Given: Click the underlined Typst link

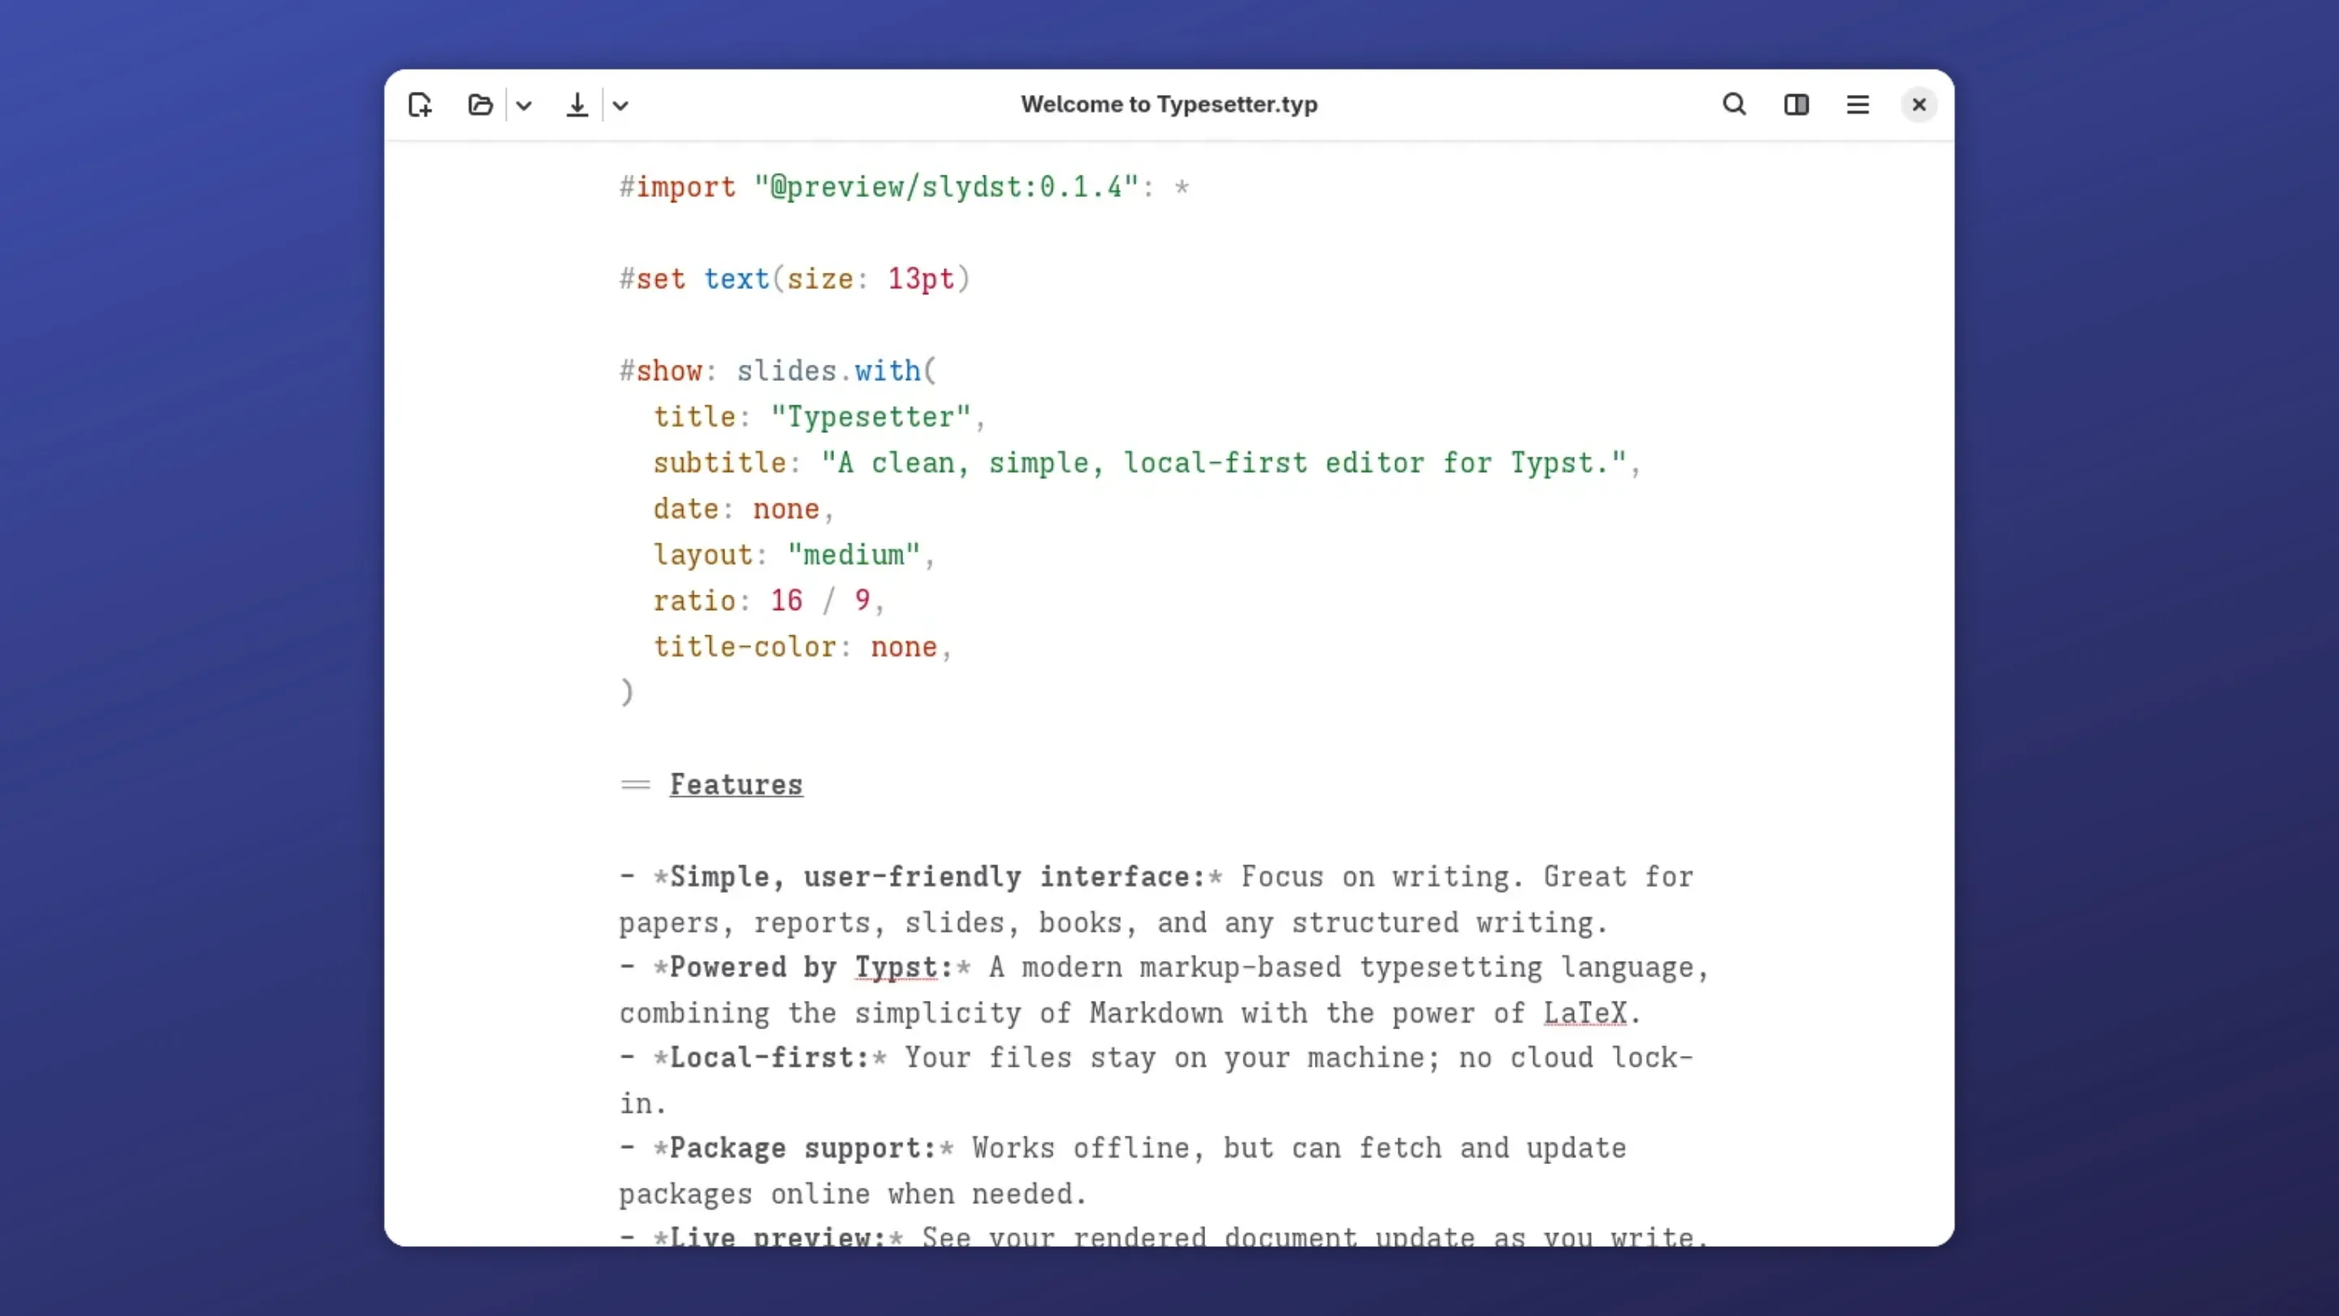Looking at the screenshot, I should [897, 968].
